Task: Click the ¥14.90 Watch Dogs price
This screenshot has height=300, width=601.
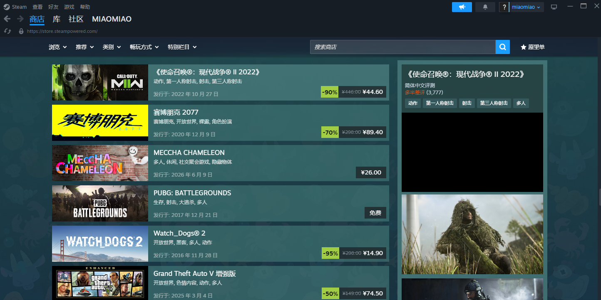Action: (x=373, y=253)
